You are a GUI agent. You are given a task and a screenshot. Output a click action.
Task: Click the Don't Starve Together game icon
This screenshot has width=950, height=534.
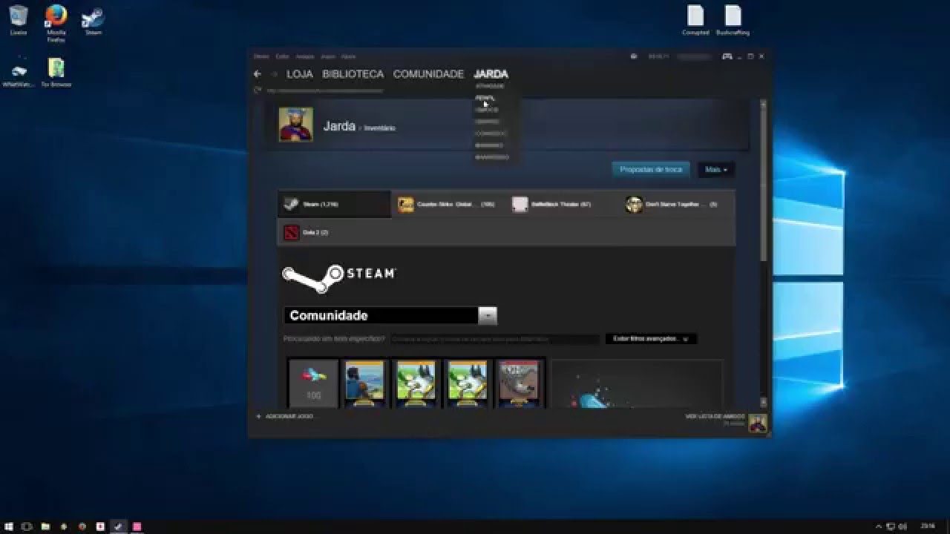tap(634, 204)
